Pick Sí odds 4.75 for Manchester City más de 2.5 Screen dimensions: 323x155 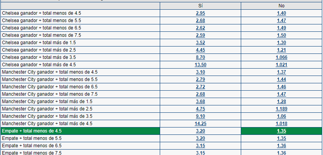(200, 109)
